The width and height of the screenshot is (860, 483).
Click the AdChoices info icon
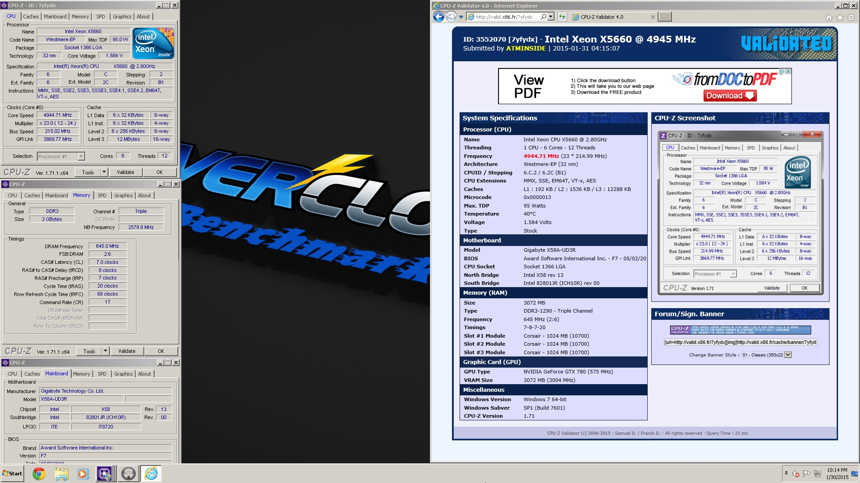tap(782, 72)
